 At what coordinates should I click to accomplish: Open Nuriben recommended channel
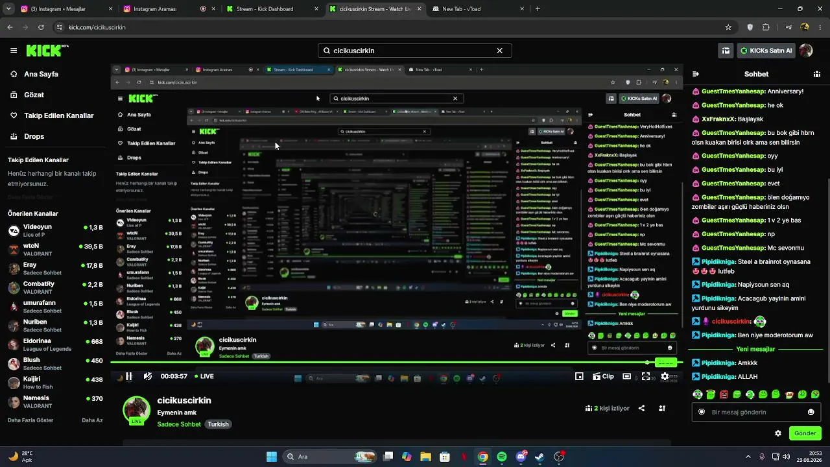(55, 326)
